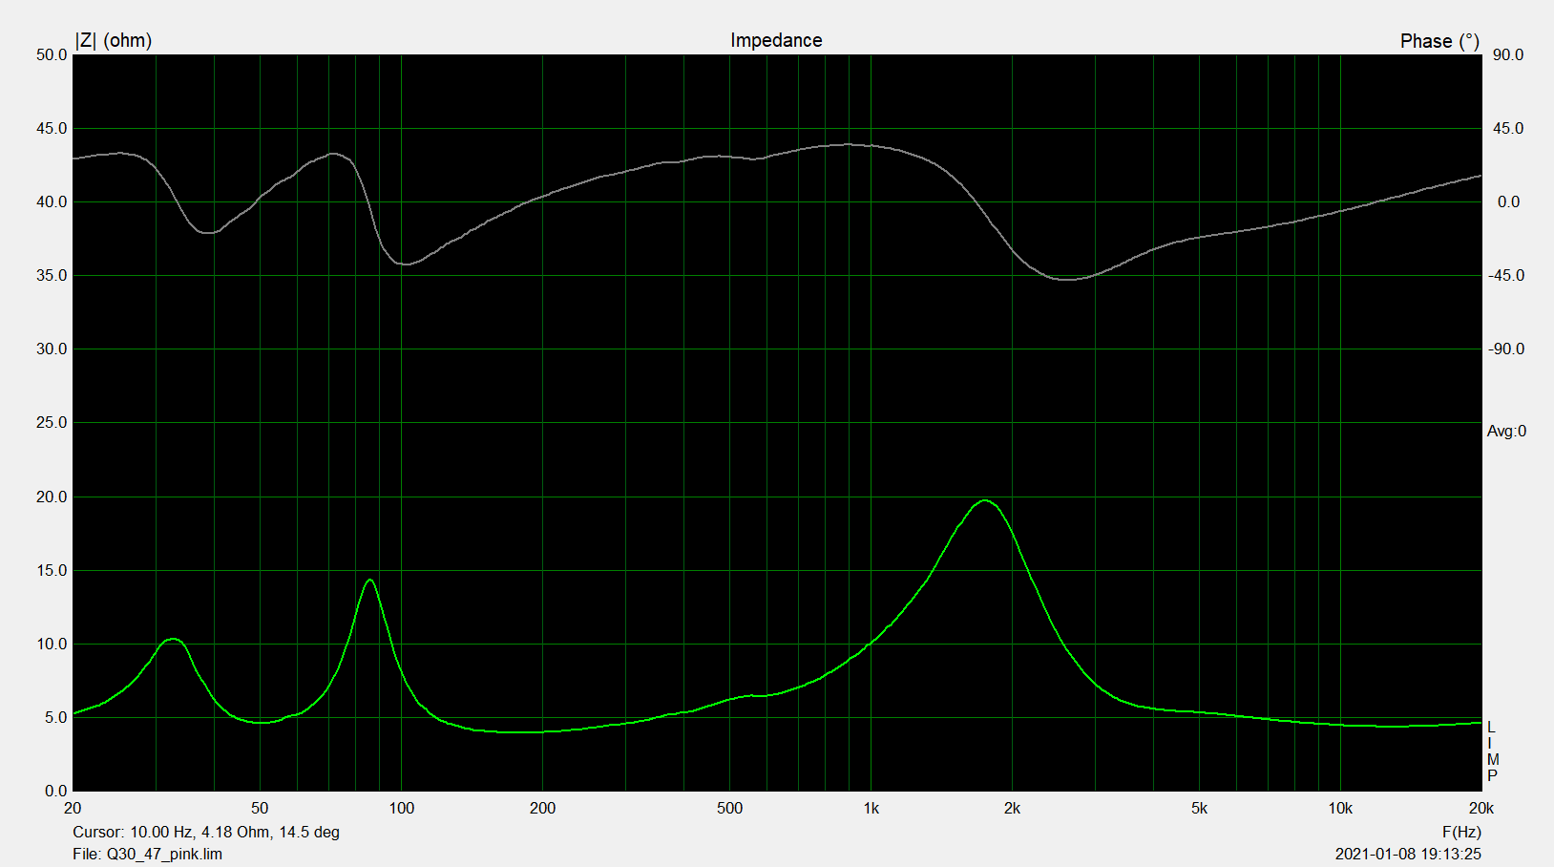Click the 50.0 ohm scale value

[x=52, y=54]
